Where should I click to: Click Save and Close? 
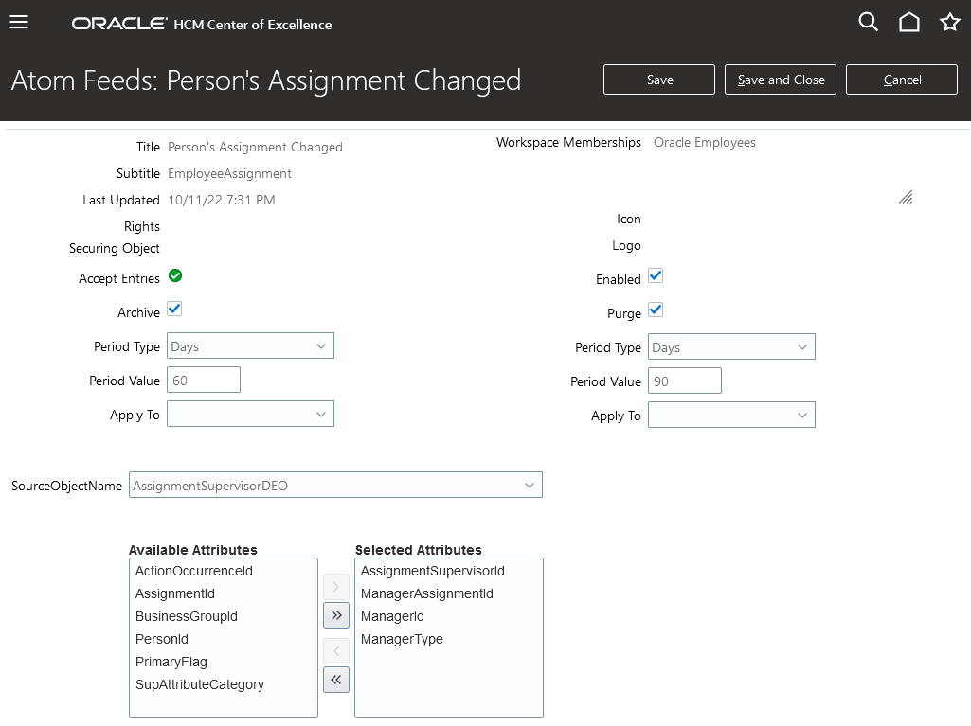(x=781, y=80)
